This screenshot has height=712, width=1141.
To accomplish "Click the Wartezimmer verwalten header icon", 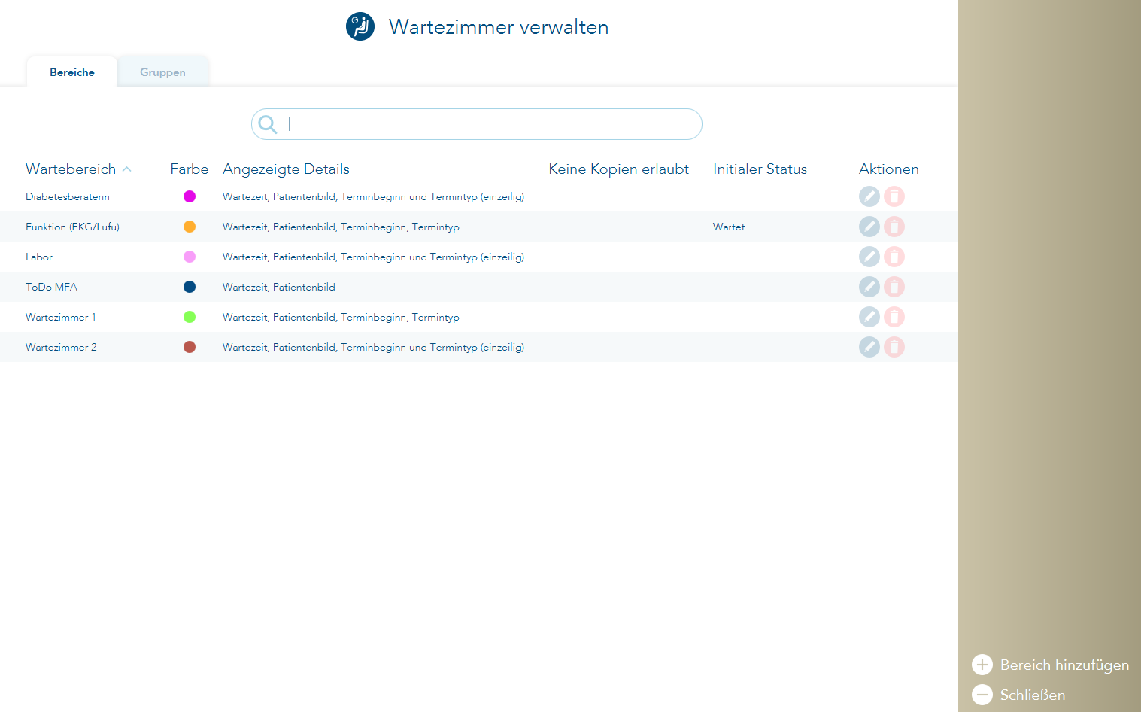I will [x=360, y=26].
